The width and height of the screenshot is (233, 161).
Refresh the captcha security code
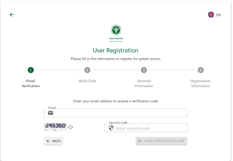click(71, 127)
